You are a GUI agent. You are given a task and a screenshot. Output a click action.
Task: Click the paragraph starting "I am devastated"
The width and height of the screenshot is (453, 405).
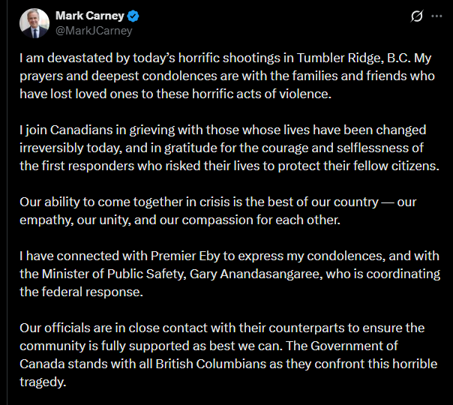[225, 76]
